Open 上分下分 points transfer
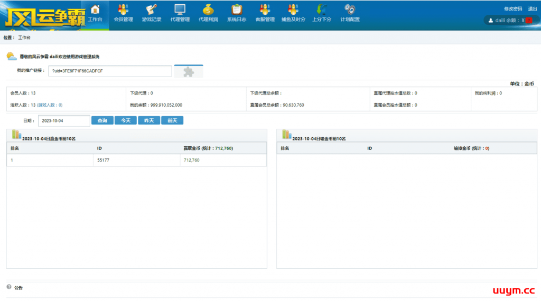 click(321, 13)
